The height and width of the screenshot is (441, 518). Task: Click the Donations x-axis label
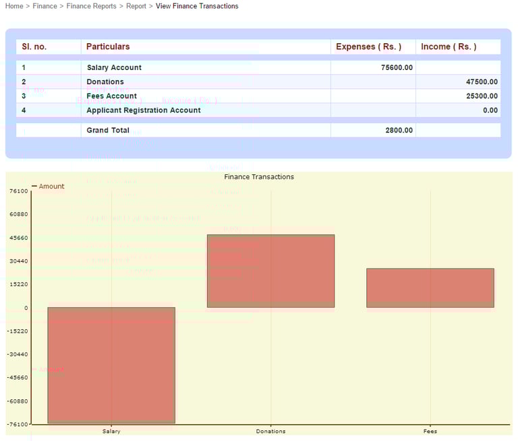tap(271, 432)
